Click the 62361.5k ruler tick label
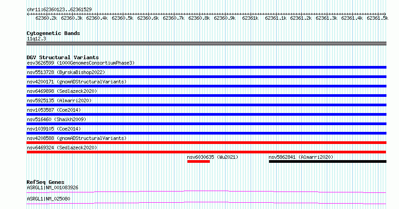This screenshot has width=399, height=209. 377,18
